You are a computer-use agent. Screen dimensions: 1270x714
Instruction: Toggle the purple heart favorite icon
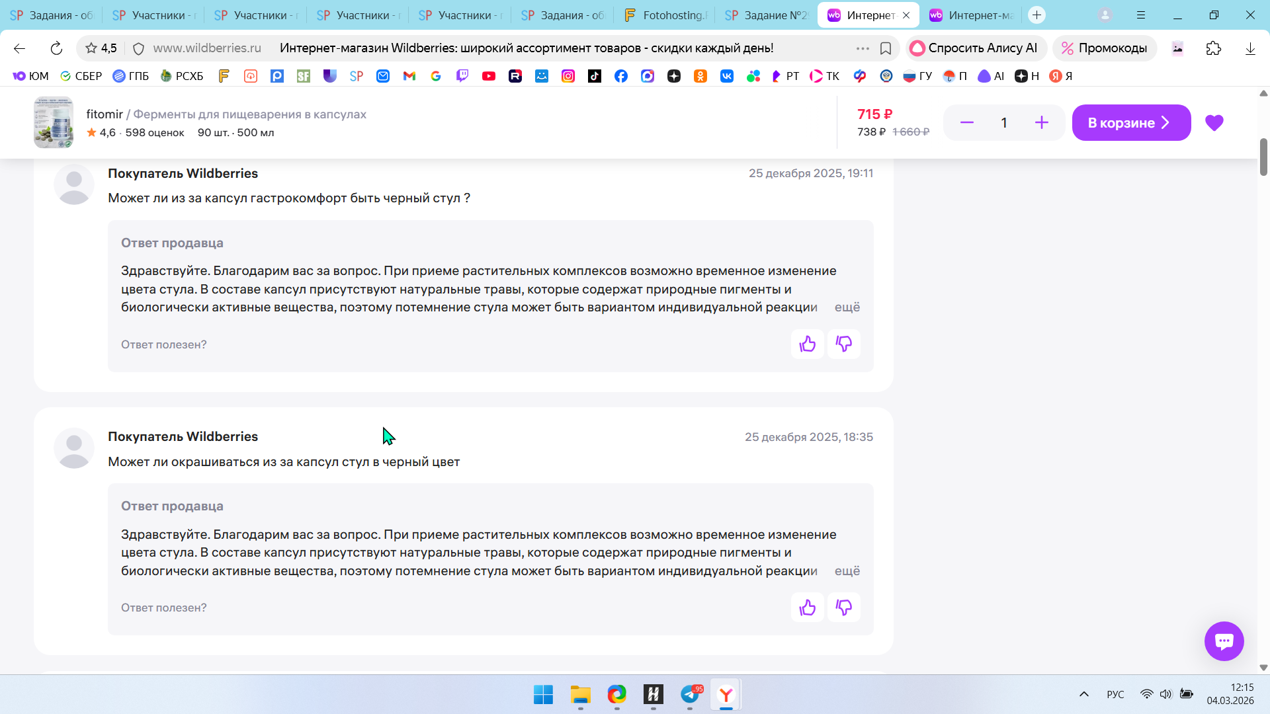[x=1214, y=123]
